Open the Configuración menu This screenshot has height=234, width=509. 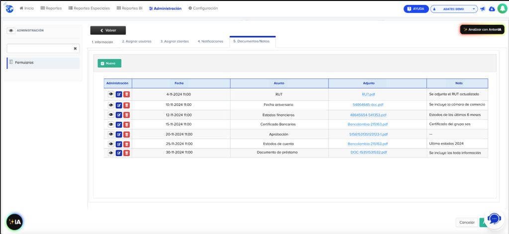click(x=203, y=8)
